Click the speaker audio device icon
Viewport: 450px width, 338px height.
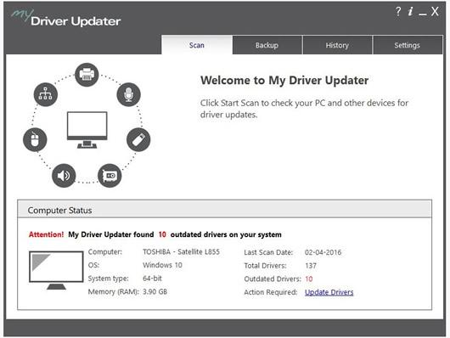click(x=64, y=176)
